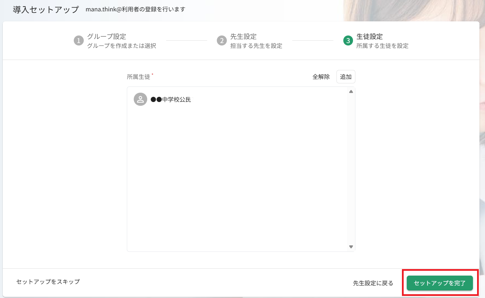The image size is (485, 298).
Task: Finish with the セットアップを完了 button
Action: coord(439,283)
